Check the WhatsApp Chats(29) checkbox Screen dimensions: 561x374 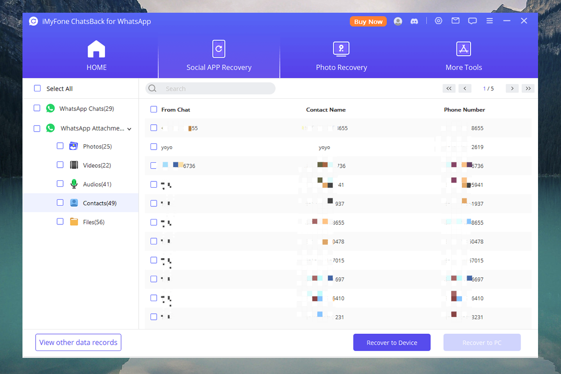pos(37,108)
